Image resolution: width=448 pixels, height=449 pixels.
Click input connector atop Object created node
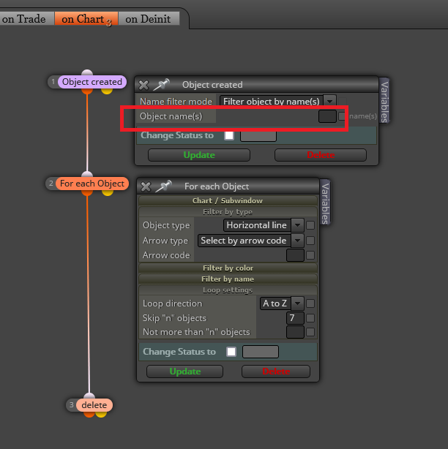coord(87,72)
